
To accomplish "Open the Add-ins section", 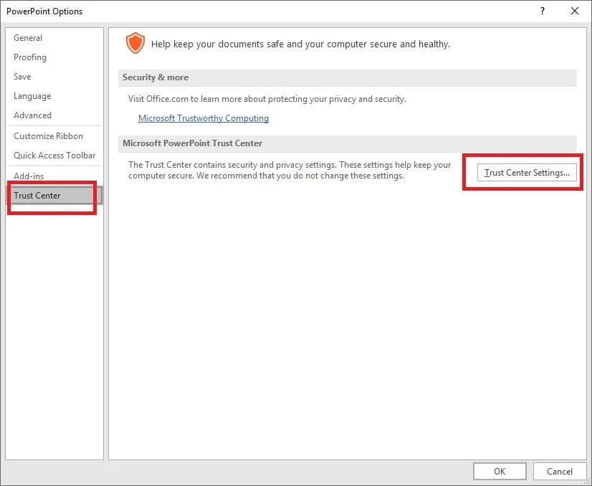I will 29,176.
